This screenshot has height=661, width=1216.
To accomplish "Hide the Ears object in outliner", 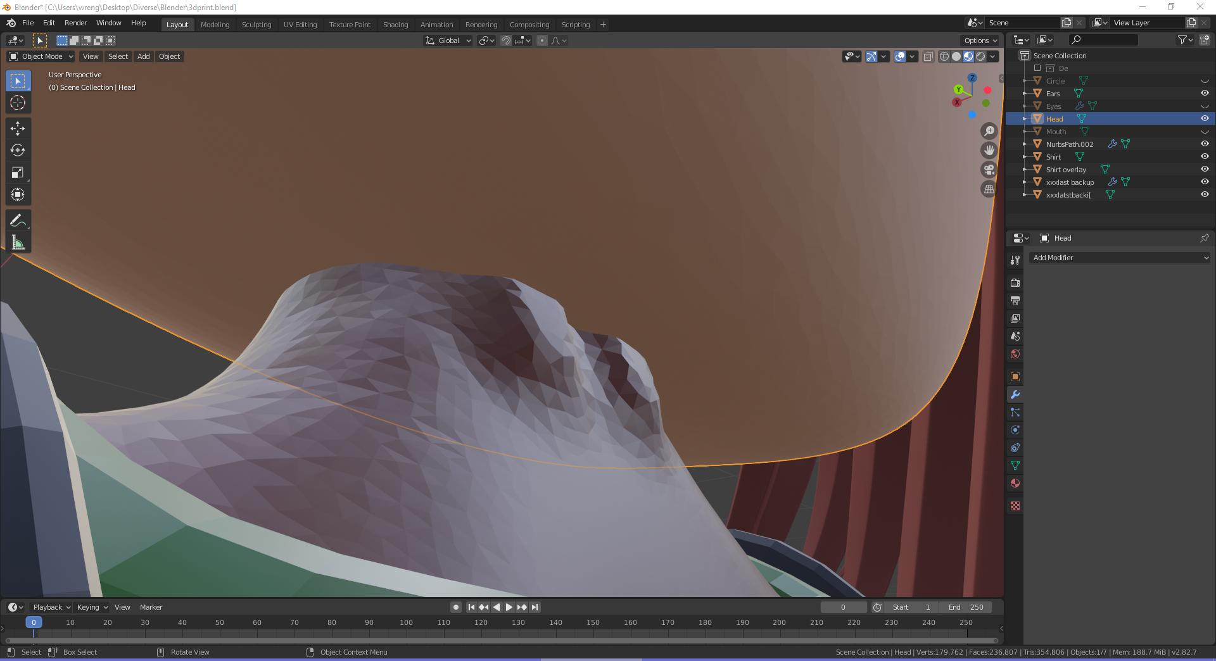I will pos(1205,93).
